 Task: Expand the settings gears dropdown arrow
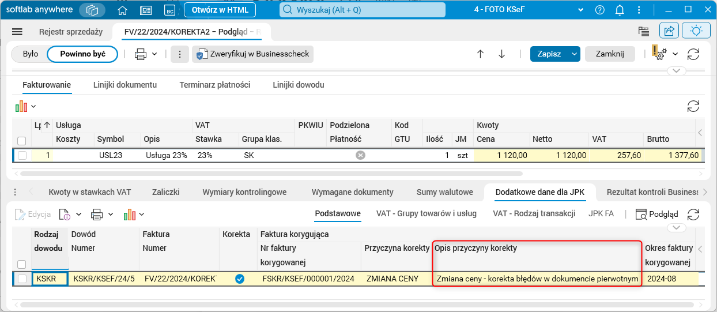pyautogui.click(x=675, y=54)
